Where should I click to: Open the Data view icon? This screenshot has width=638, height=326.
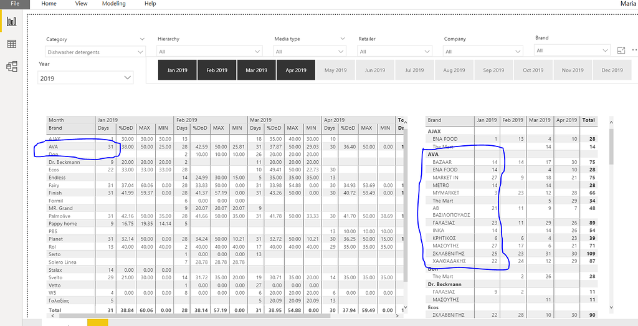(12, 44)
